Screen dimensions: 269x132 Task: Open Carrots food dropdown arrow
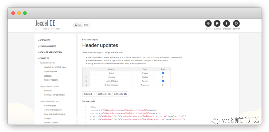[x=153, y=81]
